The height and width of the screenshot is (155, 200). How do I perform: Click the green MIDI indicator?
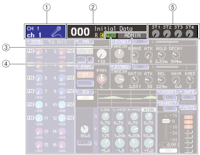pos(111,35)
